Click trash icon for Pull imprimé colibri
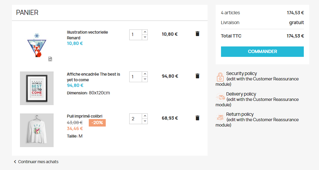This screenshot has width=319, height=170. coord(197,118)
